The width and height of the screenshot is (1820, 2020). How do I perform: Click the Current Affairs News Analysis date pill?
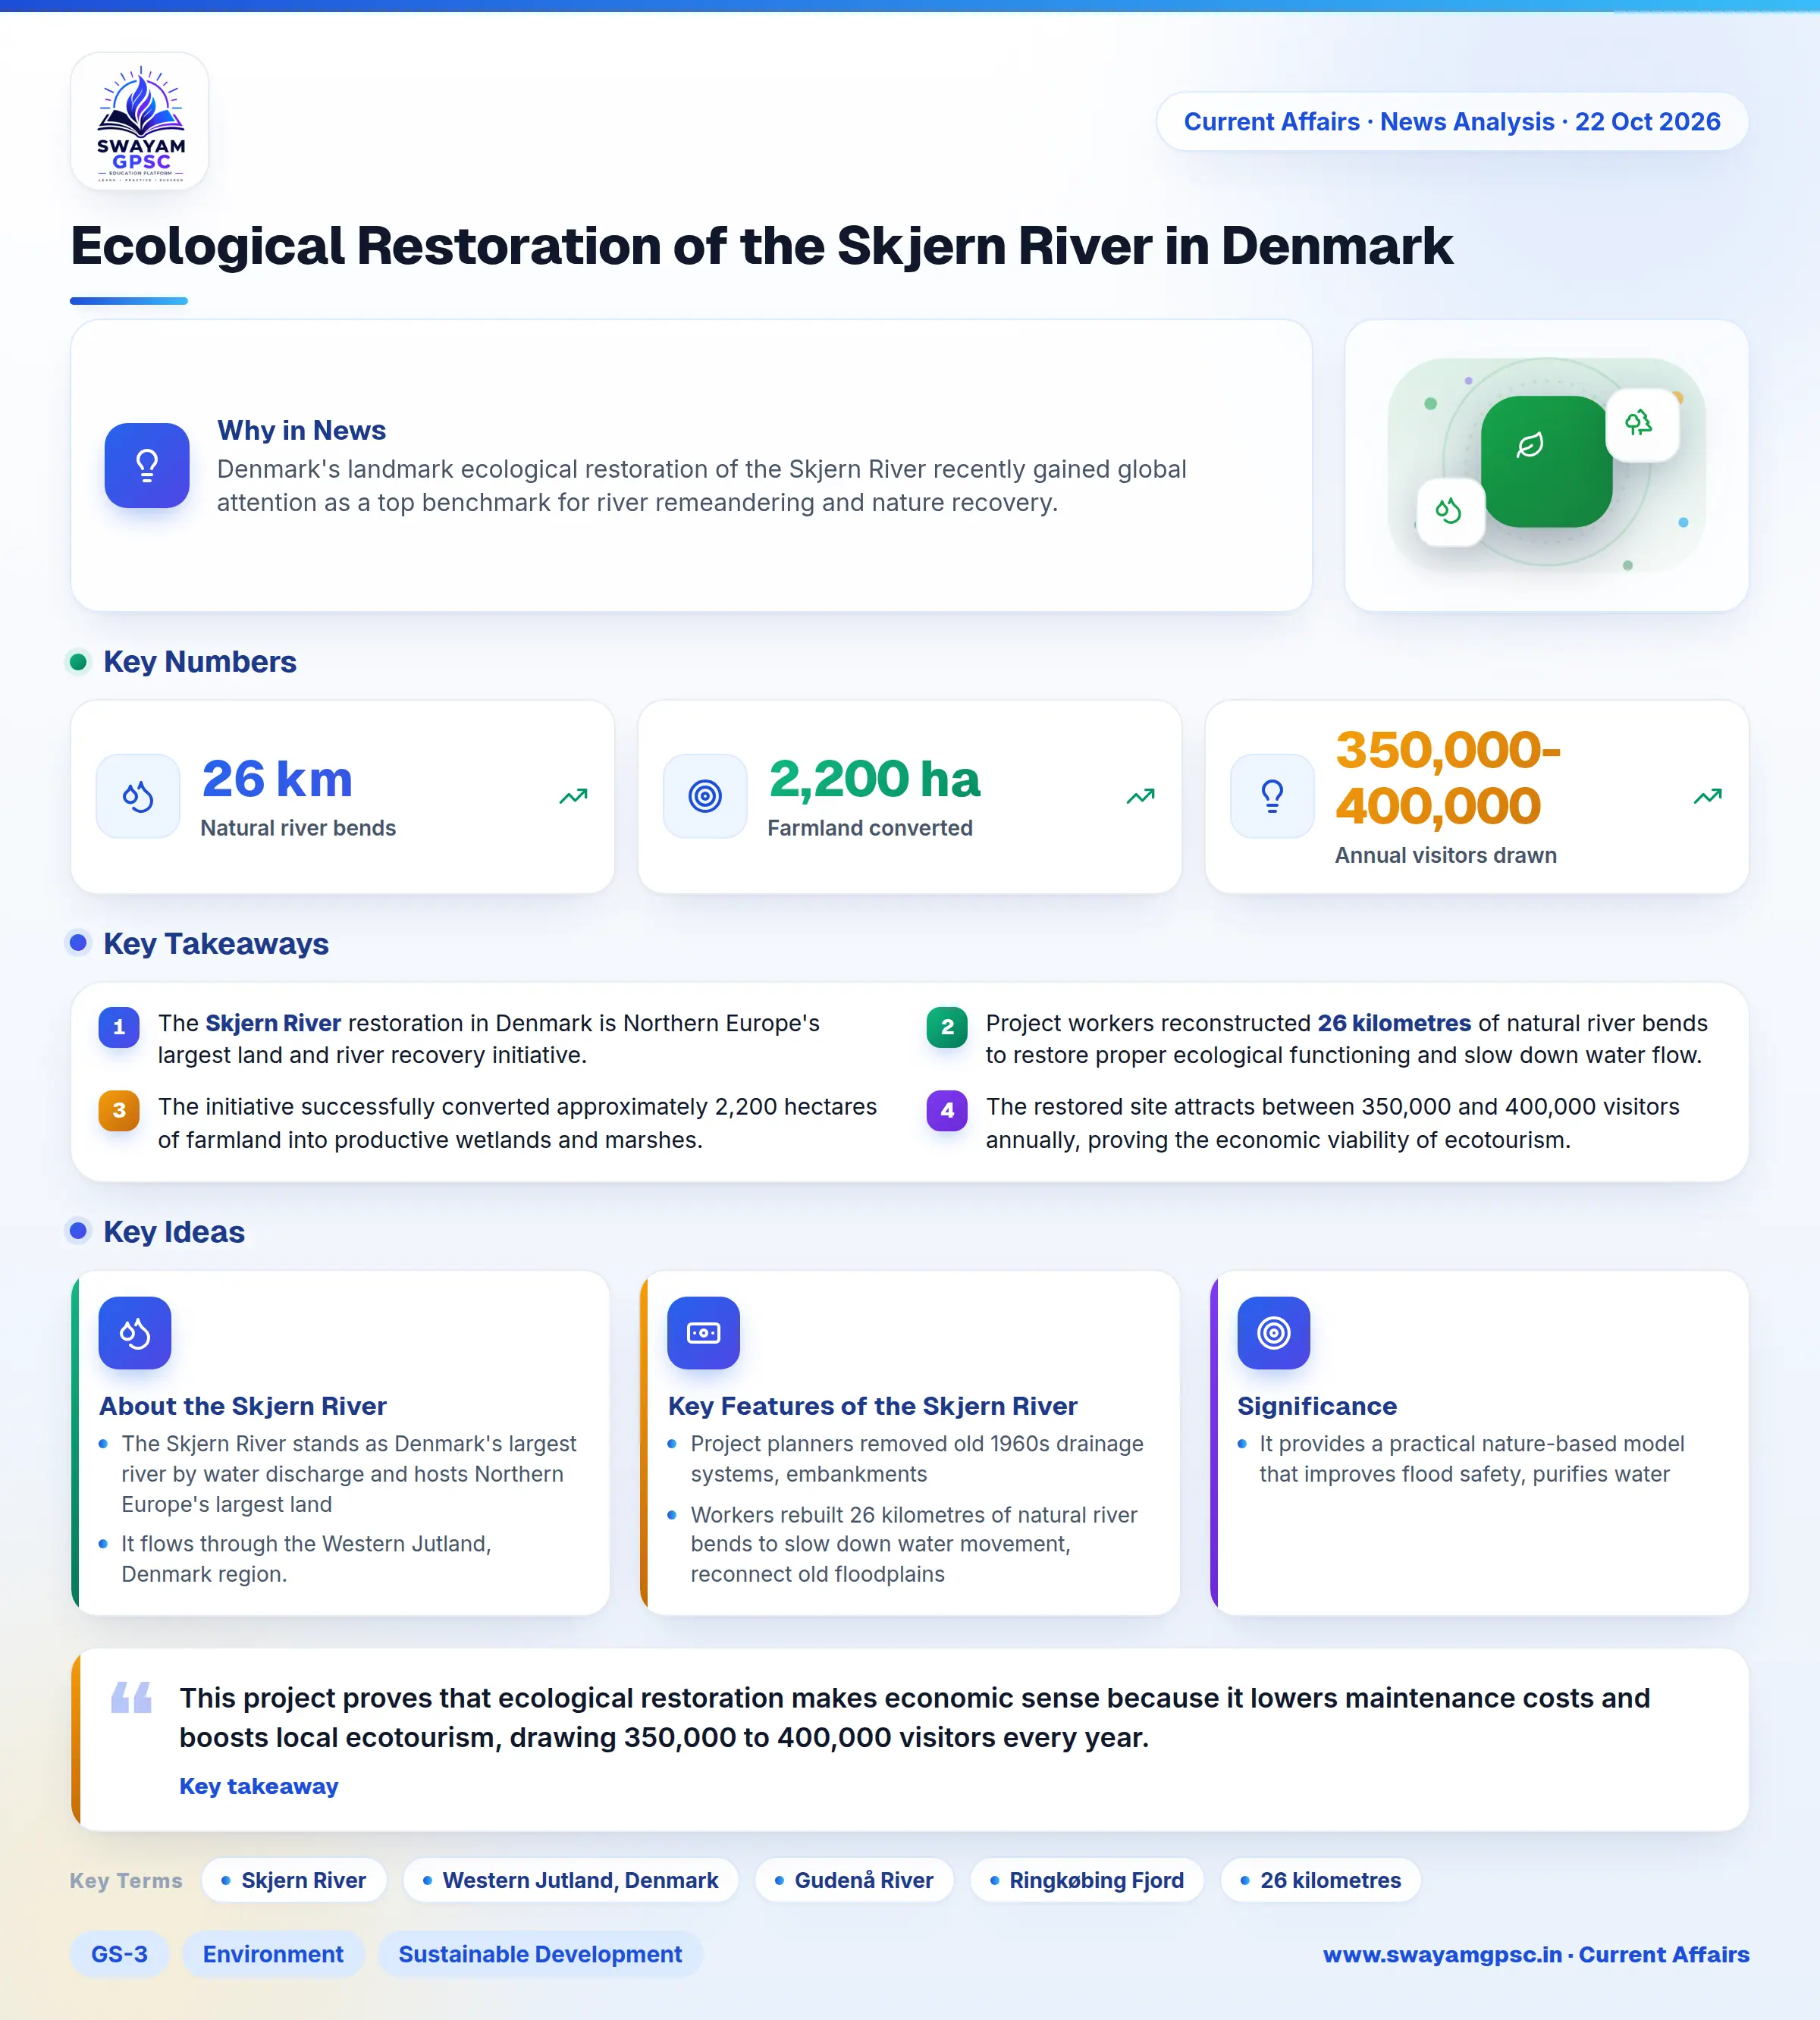click(1452, 122)
